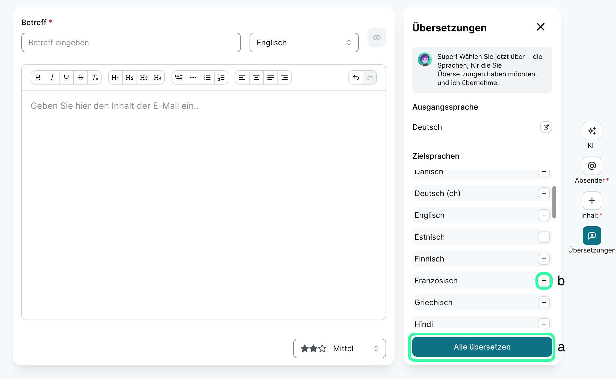The image size is (616, 379).
Task: Toggle the email preview eye icon
Action: click(377, 38)
